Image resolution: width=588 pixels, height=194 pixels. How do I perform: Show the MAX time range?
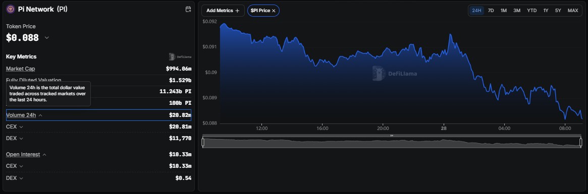point(573,11)
